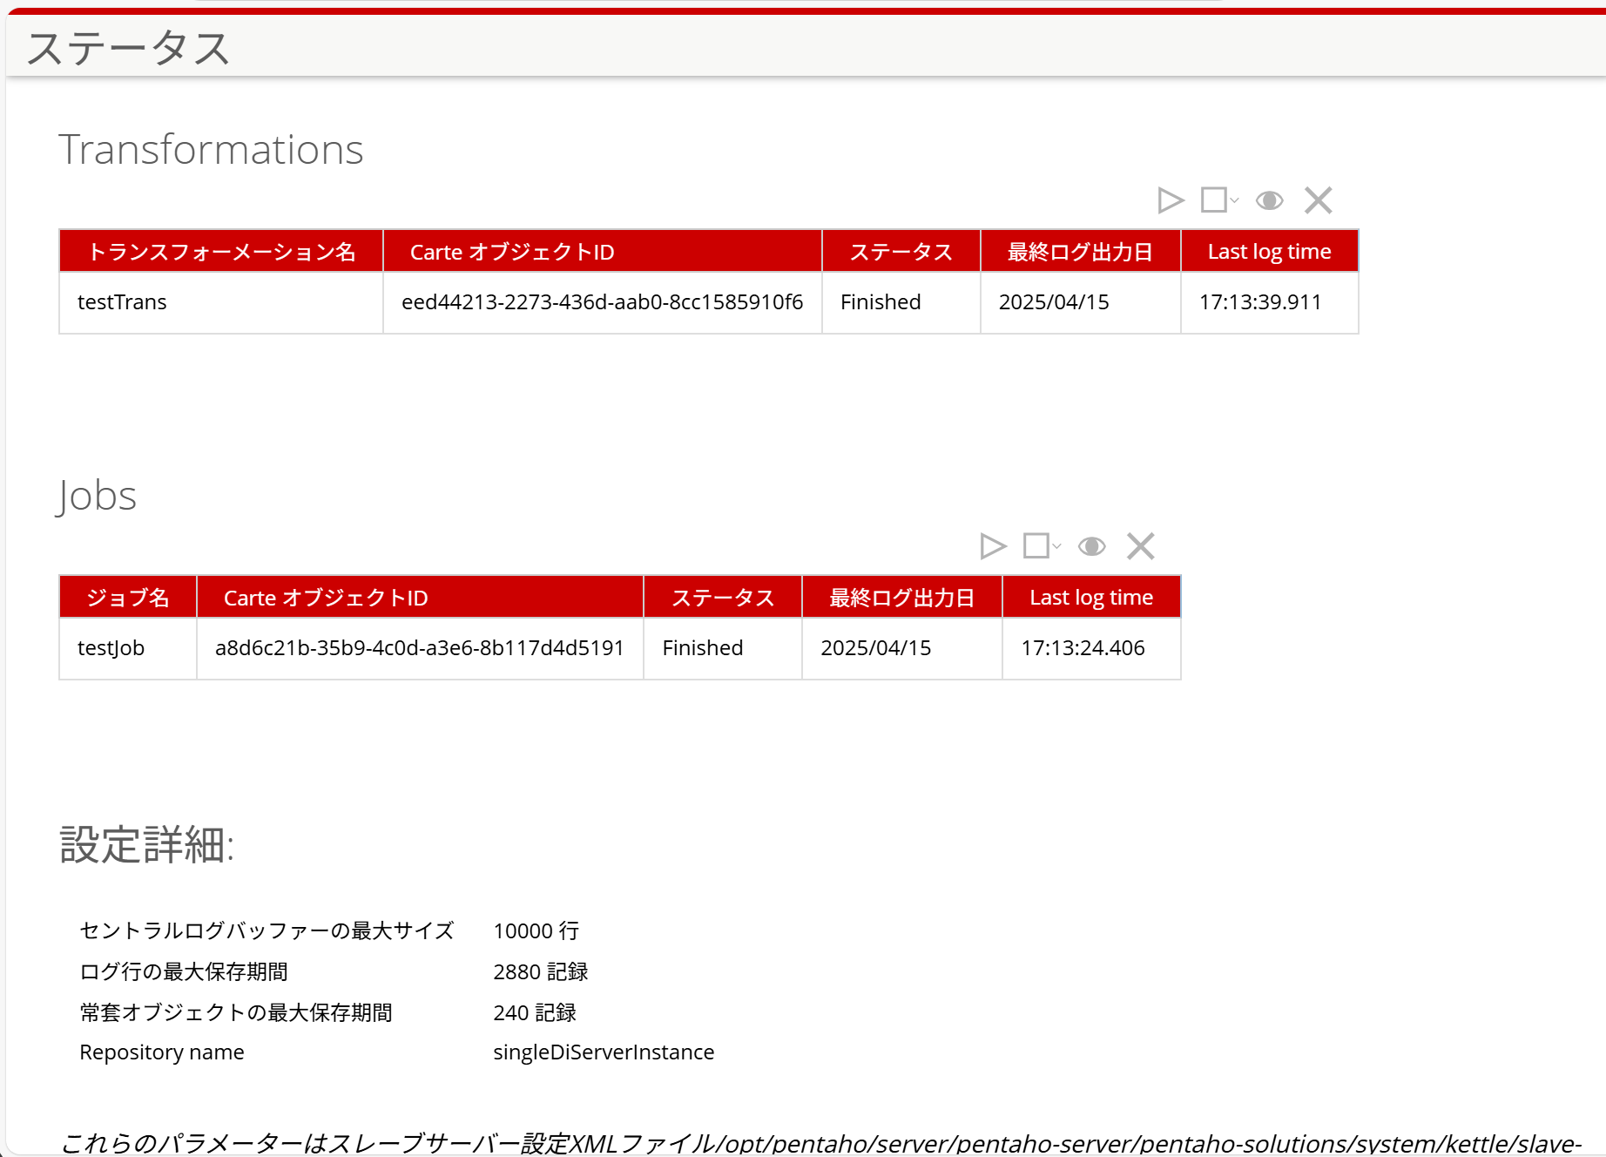Remove selected job with X icon
The height and width of the screenshot is (1157, 1606).
1141,546
